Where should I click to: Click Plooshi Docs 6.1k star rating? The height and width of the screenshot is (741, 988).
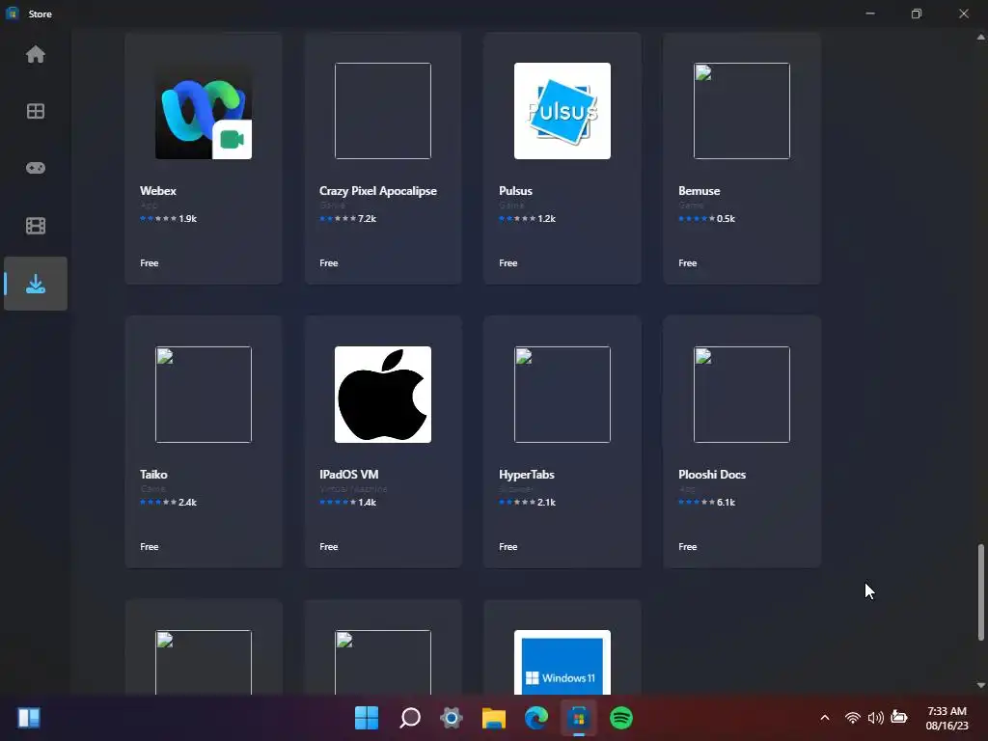tap(707, 502)
